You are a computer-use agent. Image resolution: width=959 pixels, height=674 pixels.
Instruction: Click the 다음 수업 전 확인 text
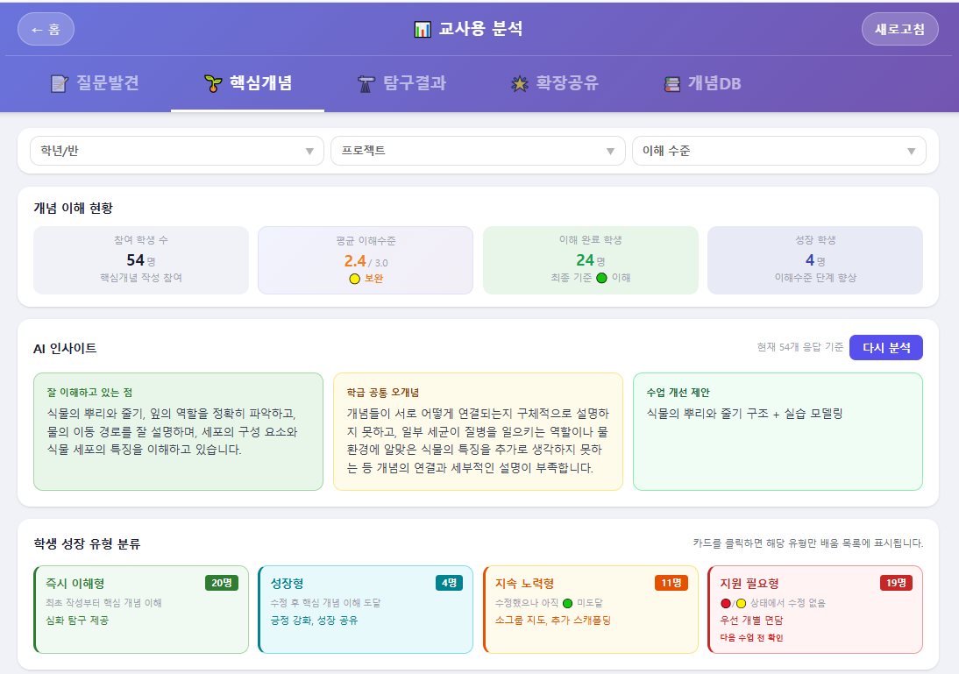(751, 637)
